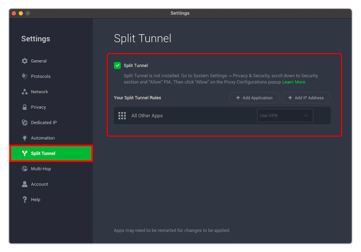
Task: Expand dropdown chevron for All Other Apps
Action: (306, 115)
